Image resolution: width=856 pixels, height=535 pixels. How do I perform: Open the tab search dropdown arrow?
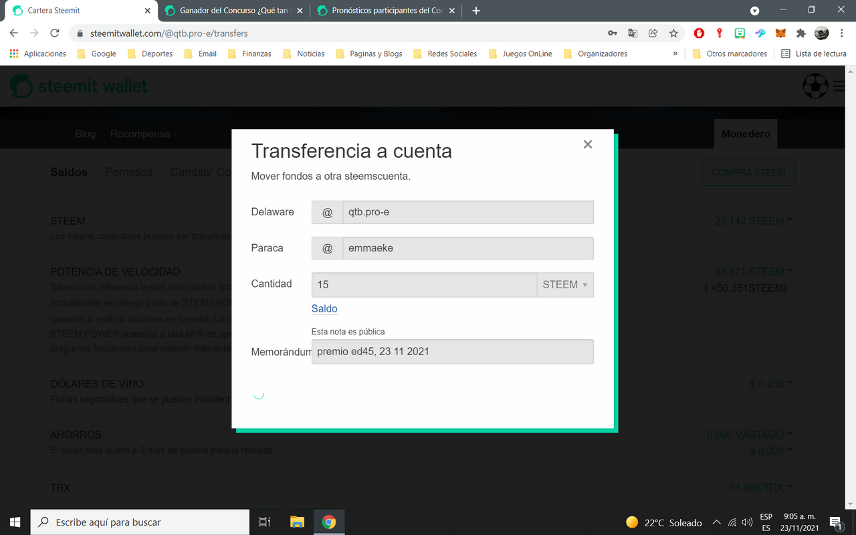755,11
